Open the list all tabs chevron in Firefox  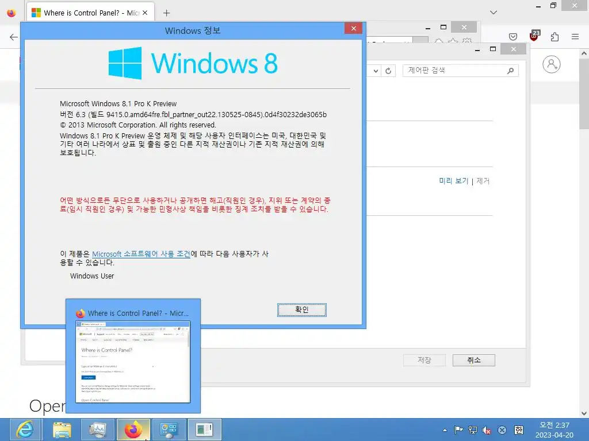[494, 13]
